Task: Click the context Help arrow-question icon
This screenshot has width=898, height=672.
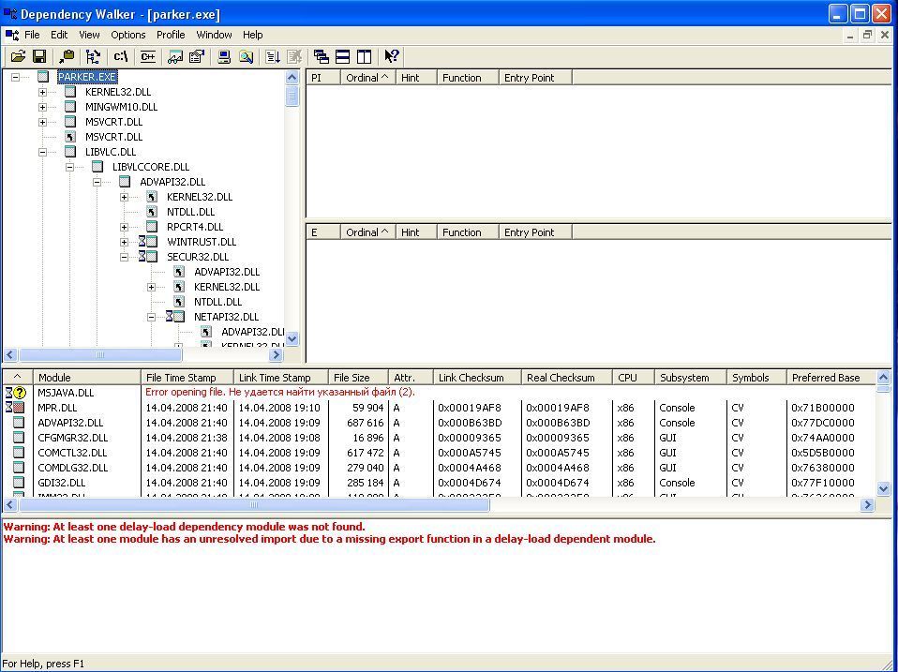Action: click(x=392, y=57)
